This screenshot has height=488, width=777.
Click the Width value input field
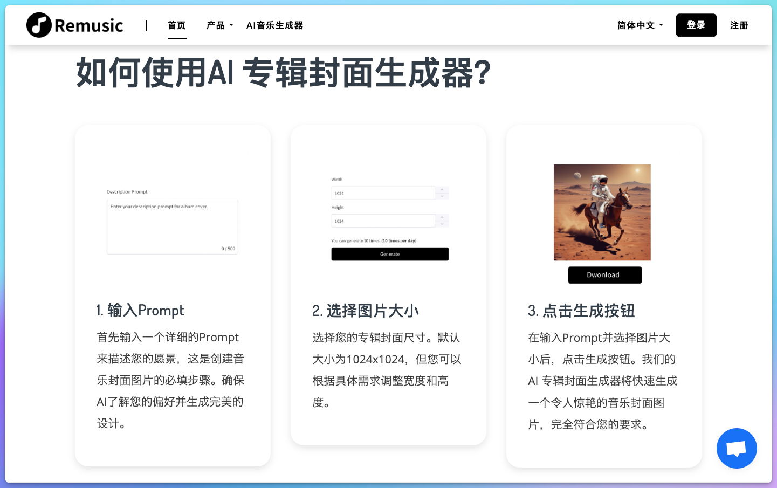[x=383, y=193]
